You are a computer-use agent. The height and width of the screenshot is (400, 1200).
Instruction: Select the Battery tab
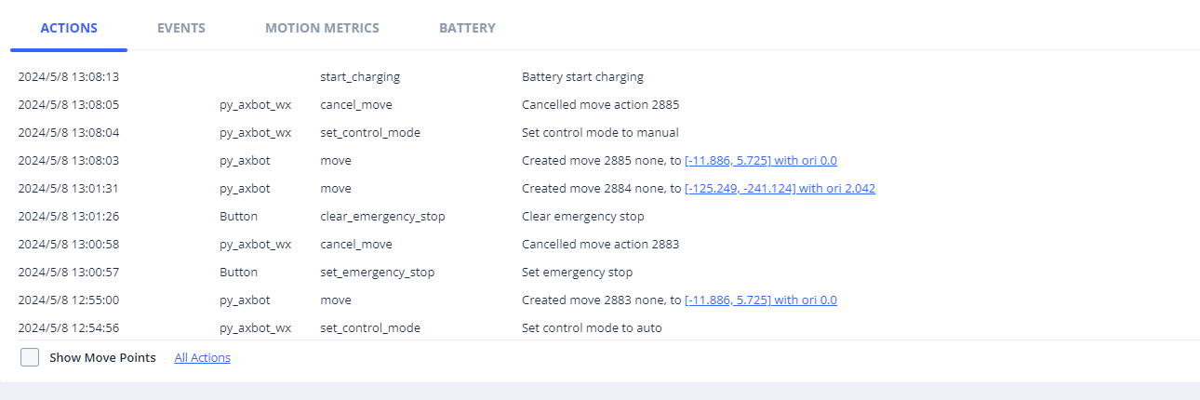pyautogui.click(x=467, y=28)
